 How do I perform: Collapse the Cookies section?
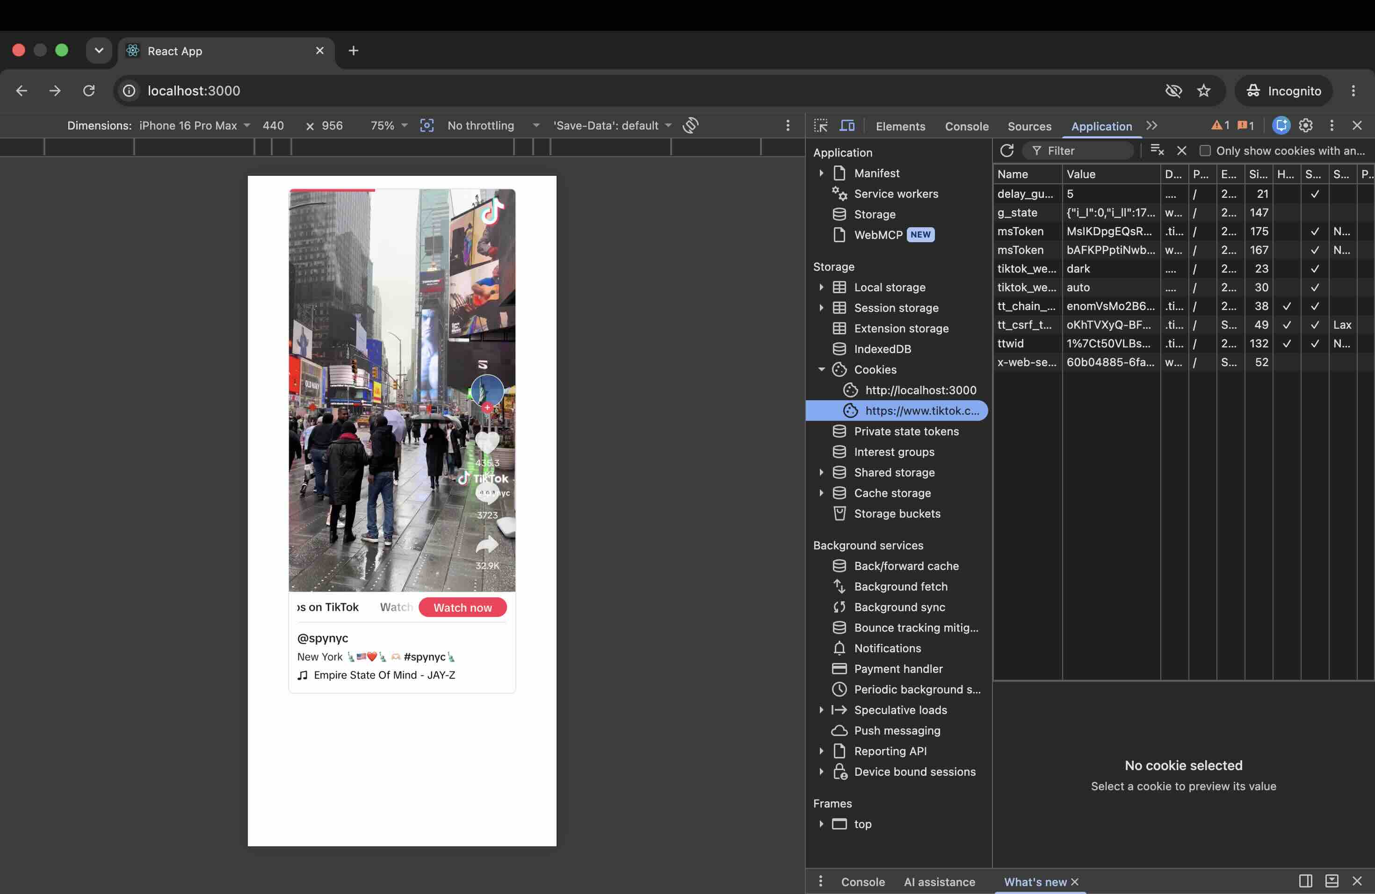(x=821, y=369)
